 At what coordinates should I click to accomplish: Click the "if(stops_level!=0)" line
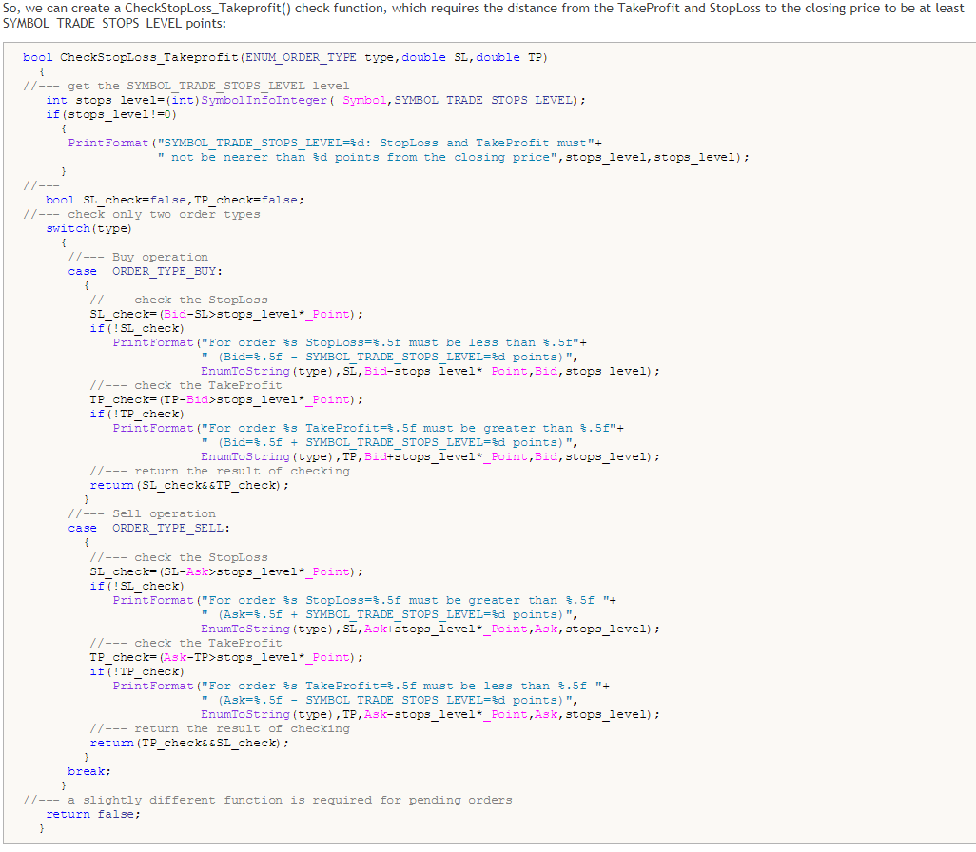111,114
